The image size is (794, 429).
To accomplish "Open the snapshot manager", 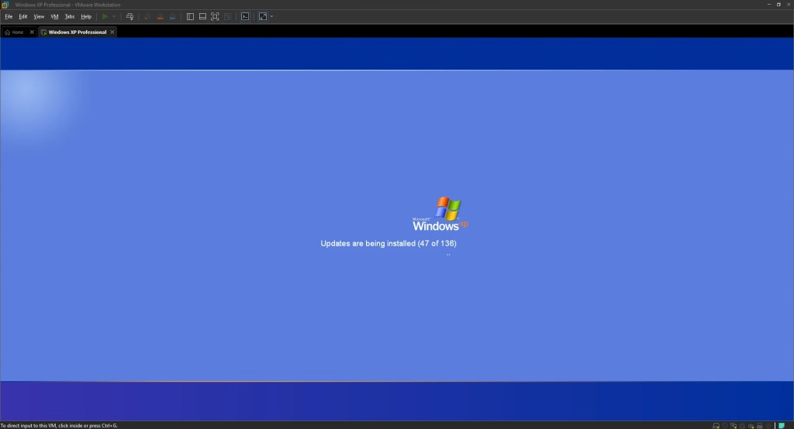I will coord(173,17).
